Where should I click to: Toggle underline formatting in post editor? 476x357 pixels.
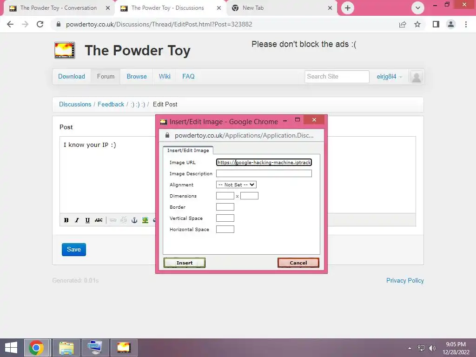tap(87, 220)
